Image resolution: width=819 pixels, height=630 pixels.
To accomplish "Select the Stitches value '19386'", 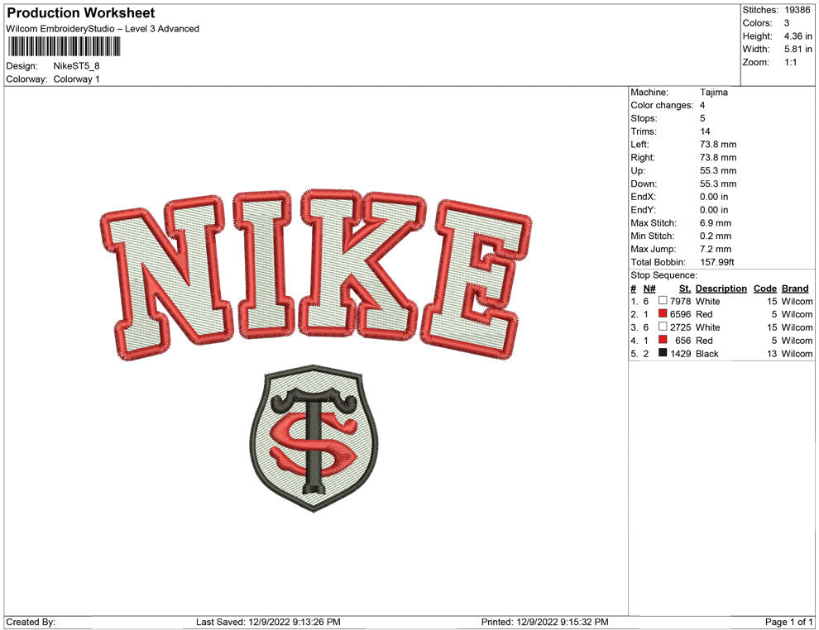I will pyautogui.click(x=797, y=10).
